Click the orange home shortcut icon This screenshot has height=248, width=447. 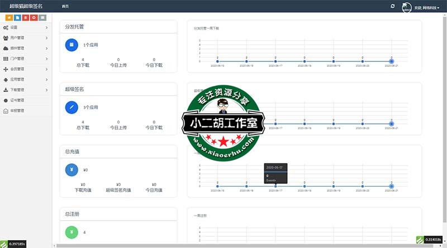[8, 17]
